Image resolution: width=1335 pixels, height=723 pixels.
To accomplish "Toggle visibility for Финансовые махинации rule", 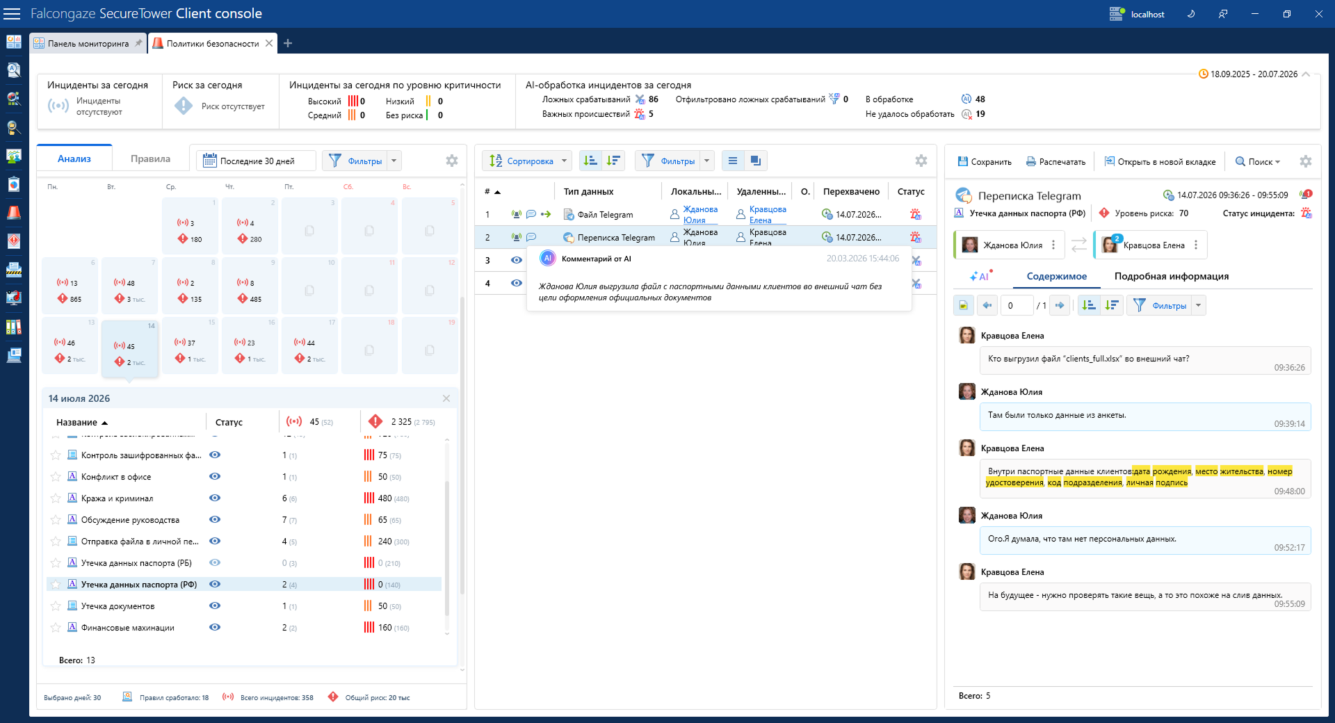I will coord(215,627).
